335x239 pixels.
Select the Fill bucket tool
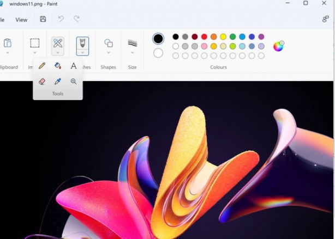coord(58,66)
